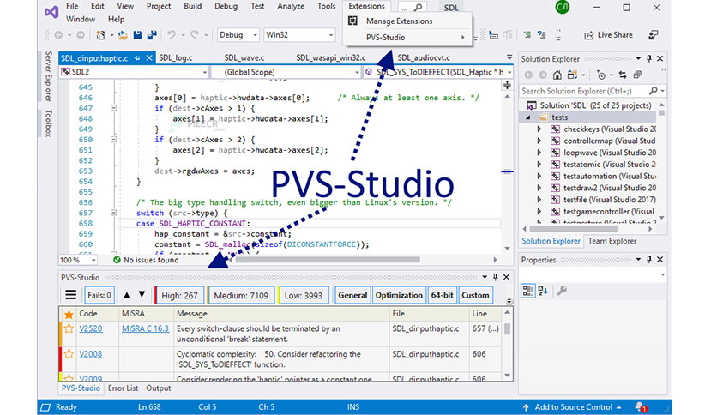This screenshot has height=415, width=717.
Task: Open the SDL_SYS_ToDIEFFECT member dropdown
Action: (438, 72)
